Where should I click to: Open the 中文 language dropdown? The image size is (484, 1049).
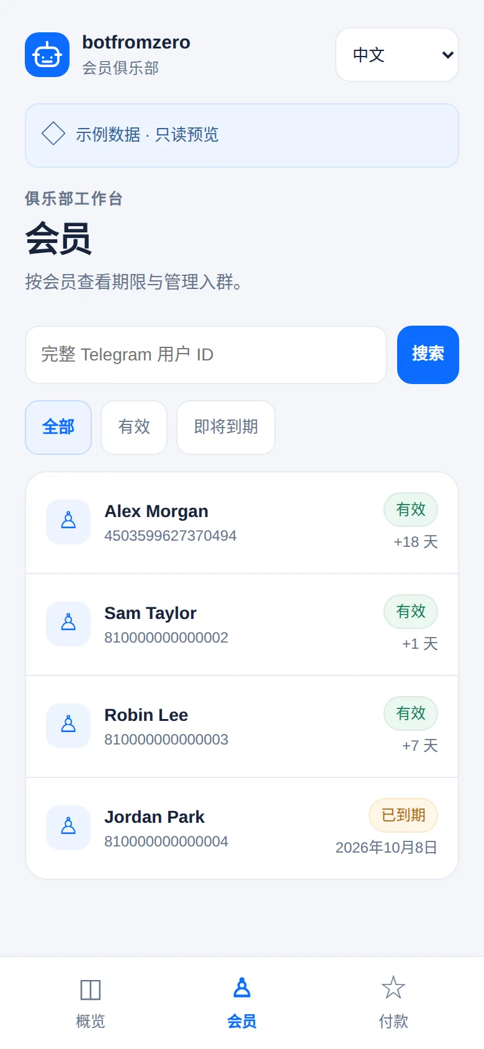tap(397, 55)
